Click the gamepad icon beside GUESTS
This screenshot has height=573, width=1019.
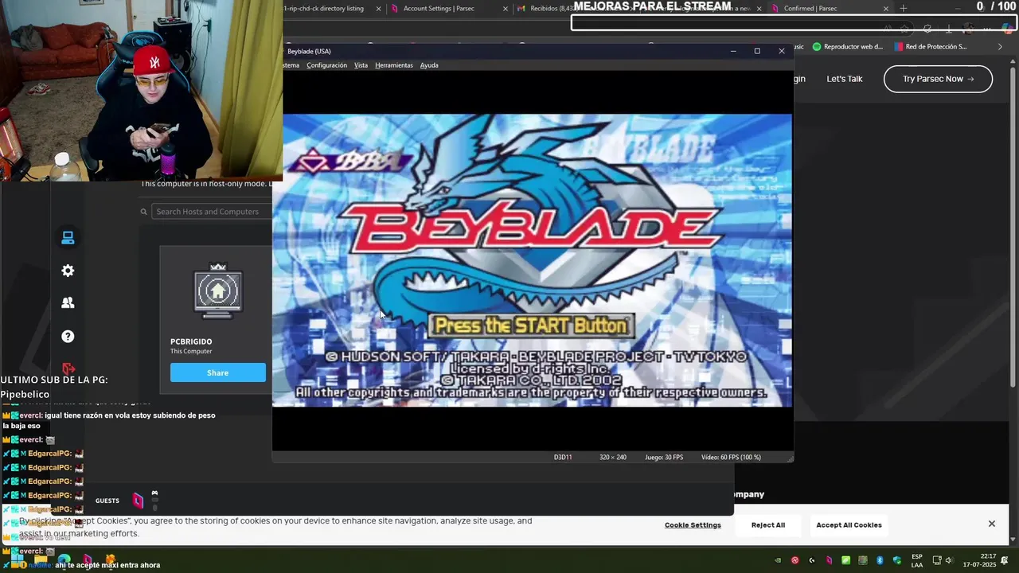point(154,494)
